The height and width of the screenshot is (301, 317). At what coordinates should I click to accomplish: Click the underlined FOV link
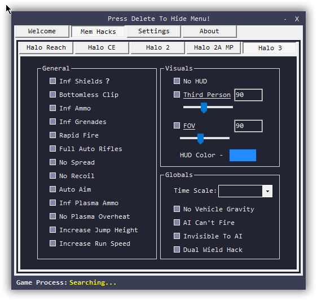[189, 126]
